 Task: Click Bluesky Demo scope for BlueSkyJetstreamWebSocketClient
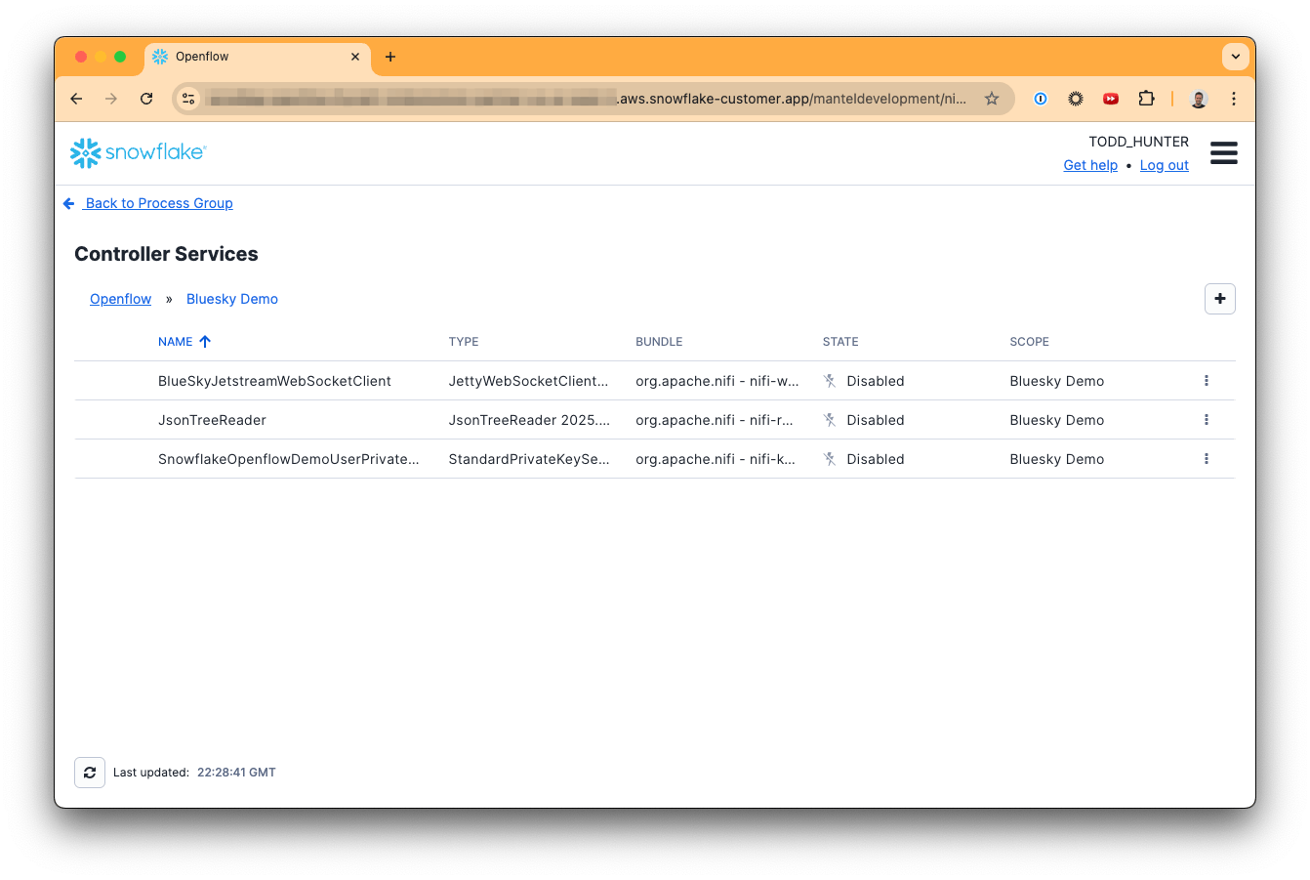click(x=1057, y=381)
